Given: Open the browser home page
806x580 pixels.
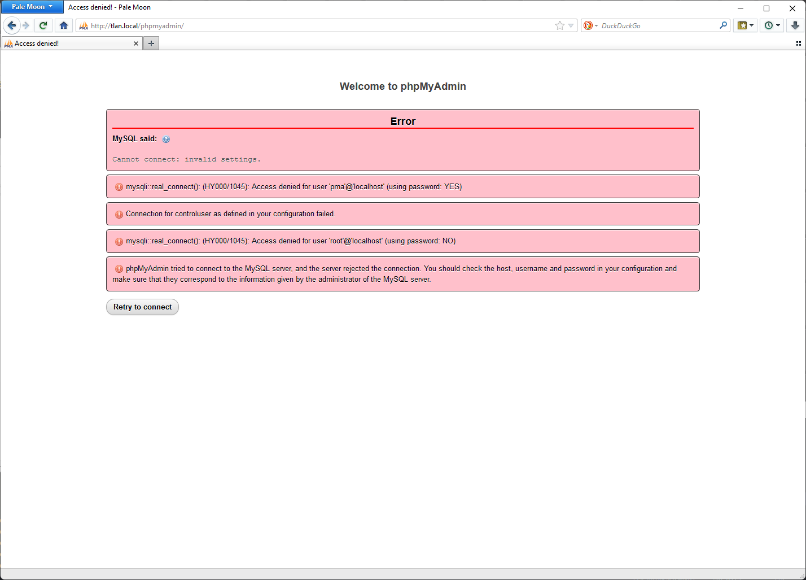Looking at the screenshot, I should pyautogui.click(x=64, y=25).
